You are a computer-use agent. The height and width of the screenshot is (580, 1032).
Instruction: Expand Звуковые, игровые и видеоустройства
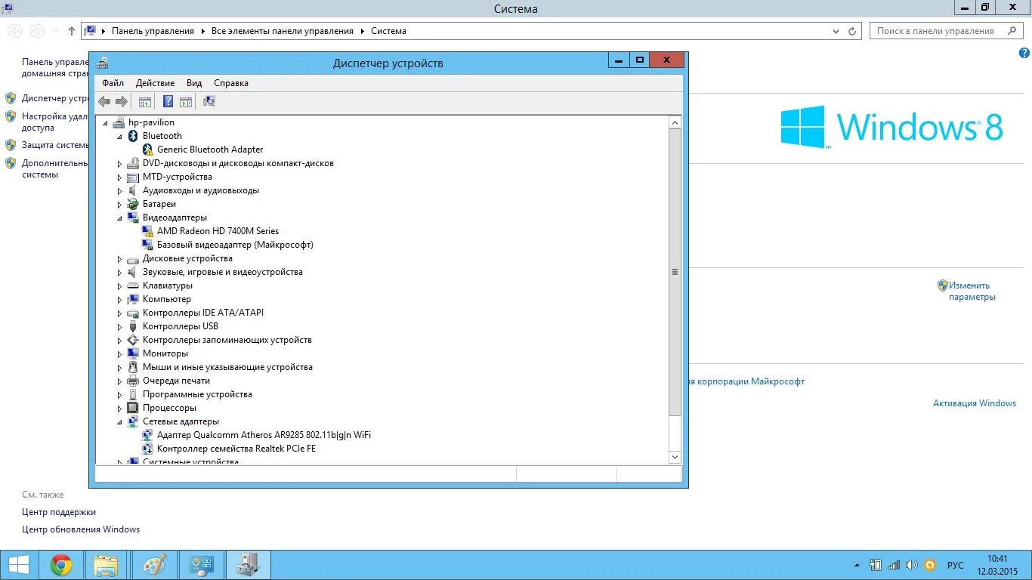tap(119, 273)
